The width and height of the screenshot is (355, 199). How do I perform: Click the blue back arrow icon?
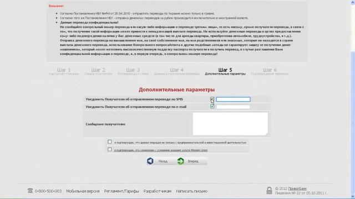click(150, 161)
